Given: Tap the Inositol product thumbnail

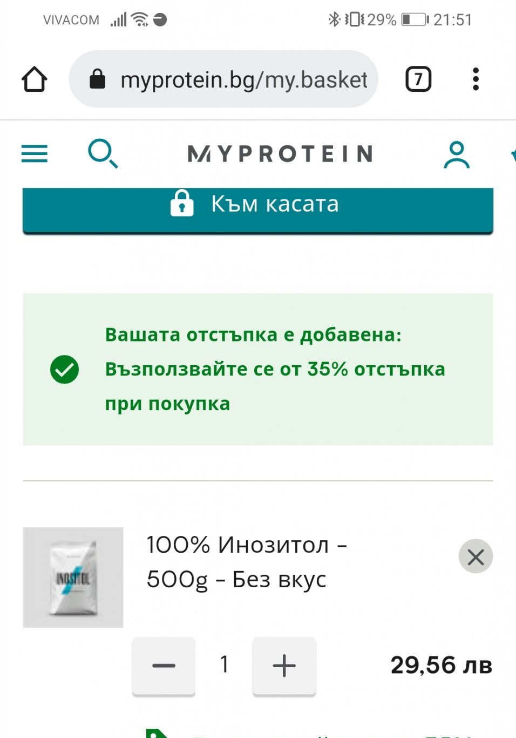Looking at the screenshot, I should (73, 578).
